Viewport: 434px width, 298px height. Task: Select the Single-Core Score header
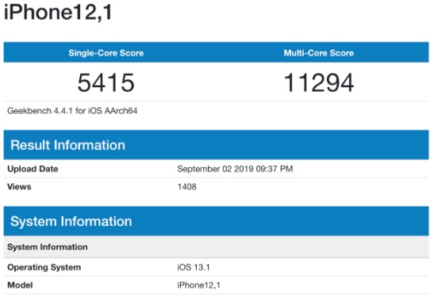pos(106,52)
